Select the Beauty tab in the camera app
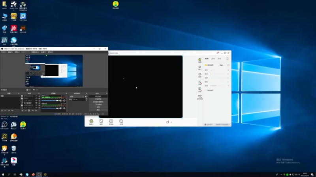This screenshot has height=177, width=316. point(207,59)
